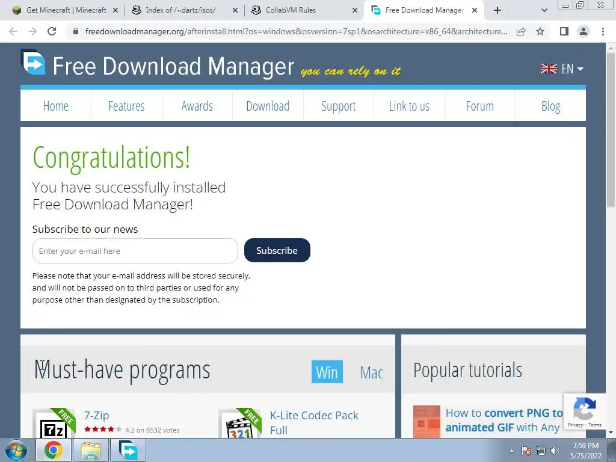Open the Chrome side panel icon
Screen dimensions: 616x462
point(564,31)
